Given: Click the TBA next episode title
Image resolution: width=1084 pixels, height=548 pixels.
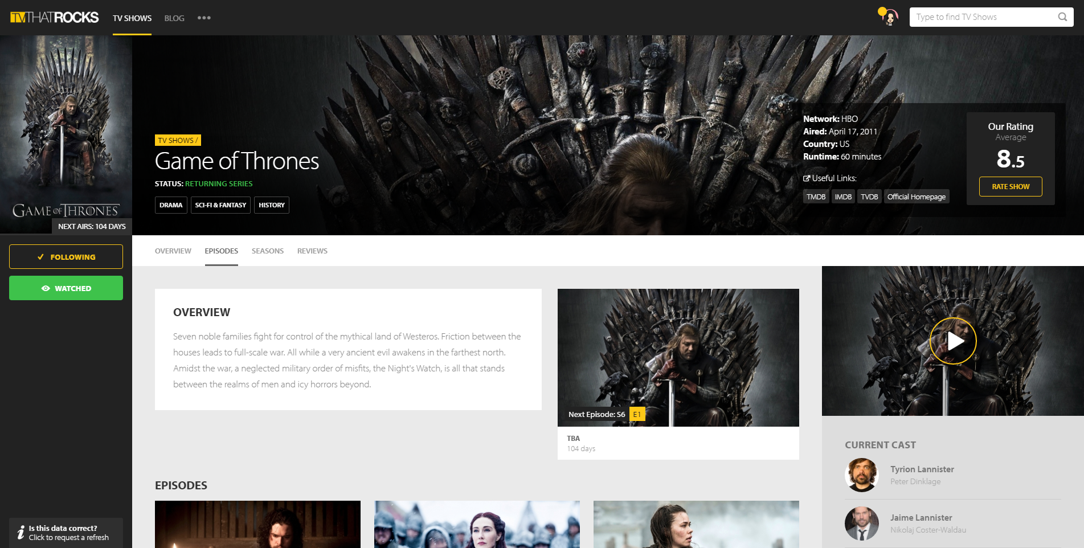Looking at the screenshot, I should coord(573,439).
